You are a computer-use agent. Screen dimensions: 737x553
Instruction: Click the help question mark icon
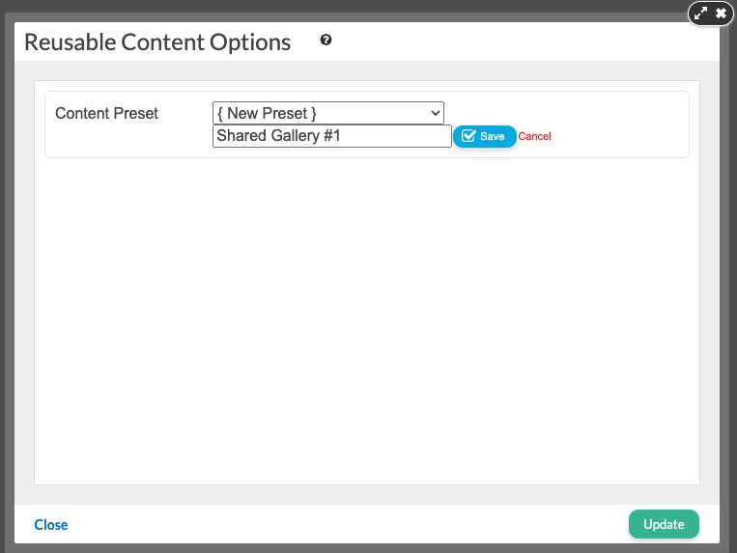coord(326,41)
